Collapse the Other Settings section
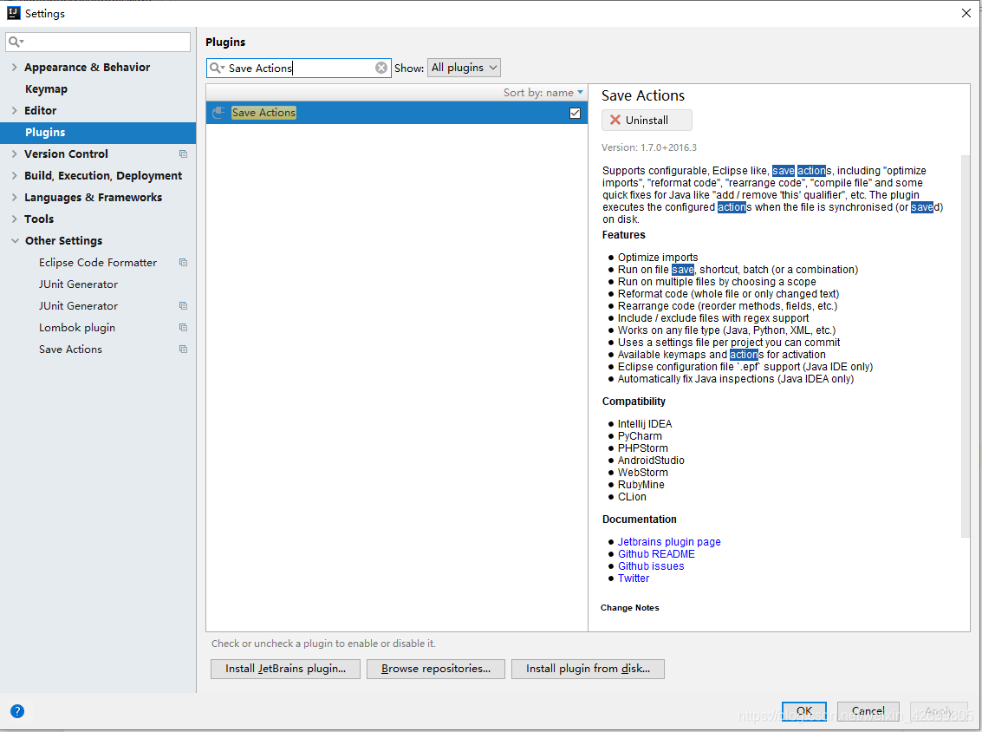Viewport: 982px width, 732px height. pos(15,240)
